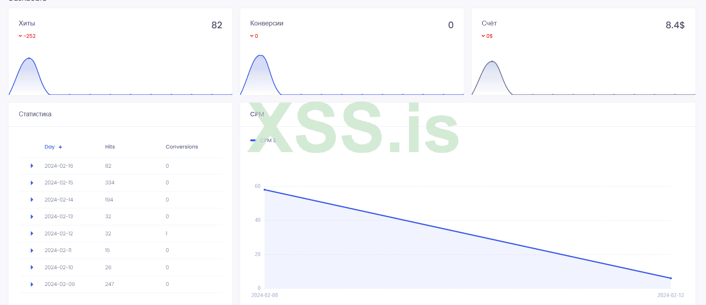The width and height of the screenshot is (706, 305).
Task: Sort table by Conversions column header
Action: click(182, 147)
